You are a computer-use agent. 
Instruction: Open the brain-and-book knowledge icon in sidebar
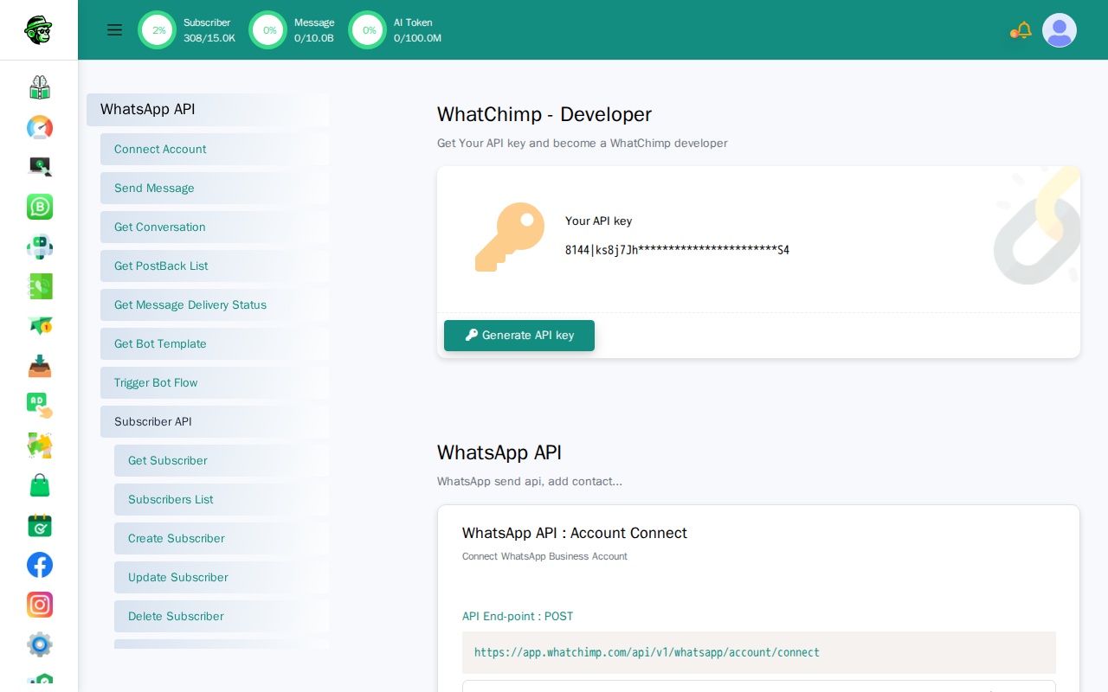click(40, 87)
